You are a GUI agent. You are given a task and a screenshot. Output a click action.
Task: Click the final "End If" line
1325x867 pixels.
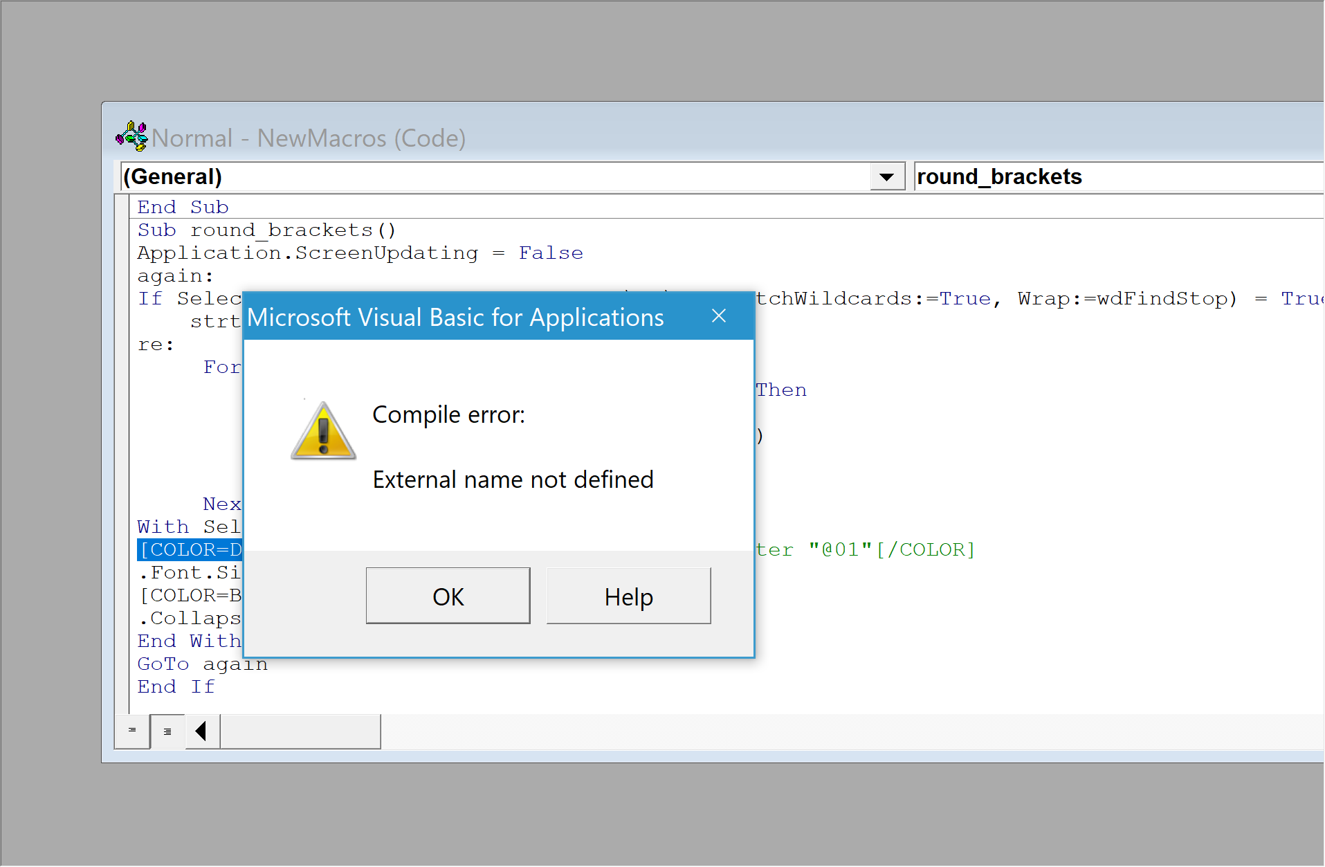pos(176,686)
